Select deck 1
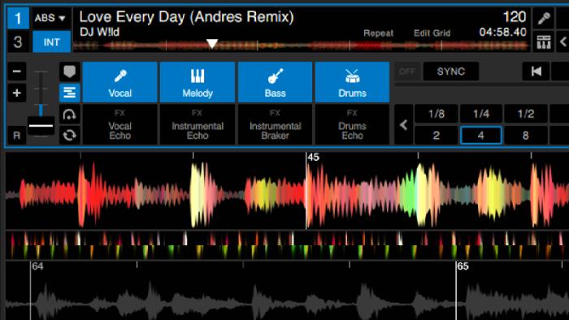The height and width of the screenshot is (320, 569). coord(18,18)
